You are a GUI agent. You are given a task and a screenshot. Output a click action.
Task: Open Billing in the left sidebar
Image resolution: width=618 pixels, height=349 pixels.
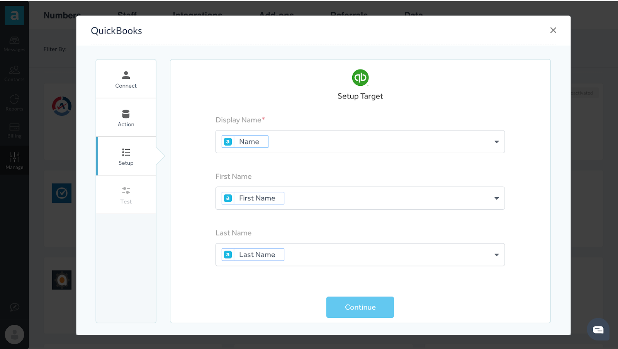(x=14, y=130)
